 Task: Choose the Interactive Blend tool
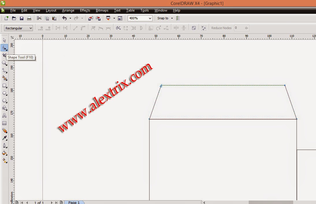(x=4, y=131)
